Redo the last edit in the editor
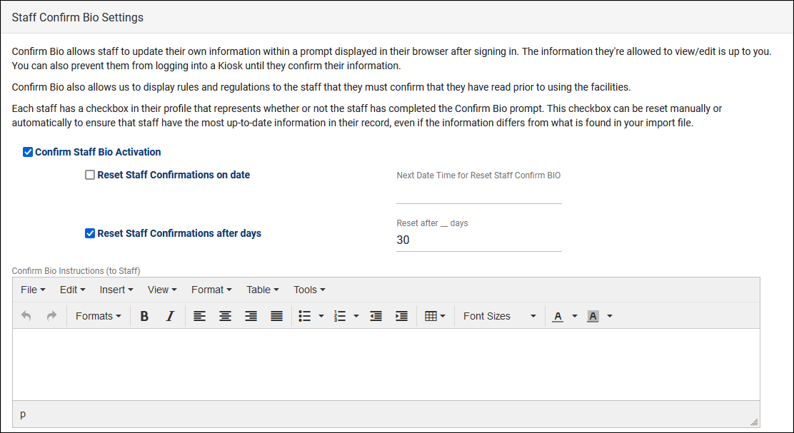This screenshot has height=433, width=794. point(51,316)
